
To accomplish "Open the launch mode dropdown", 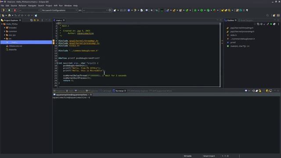I will 29,10.
